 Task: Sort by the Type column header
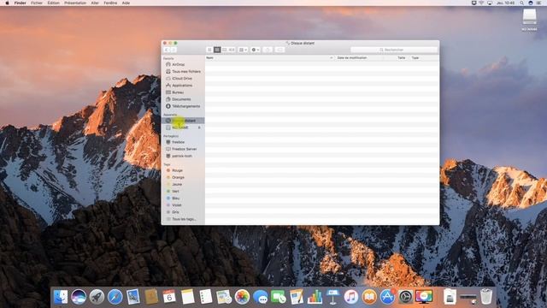[x=415, y=57]
